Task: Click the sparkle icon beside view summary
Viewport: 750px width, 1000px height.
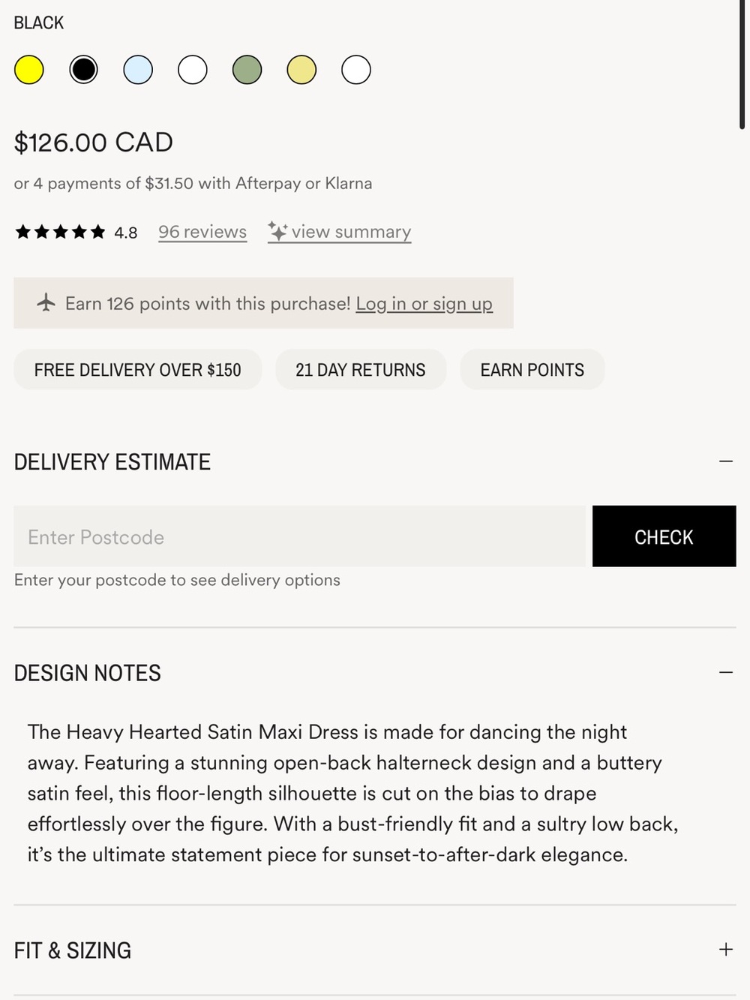Action: (277, 231)
